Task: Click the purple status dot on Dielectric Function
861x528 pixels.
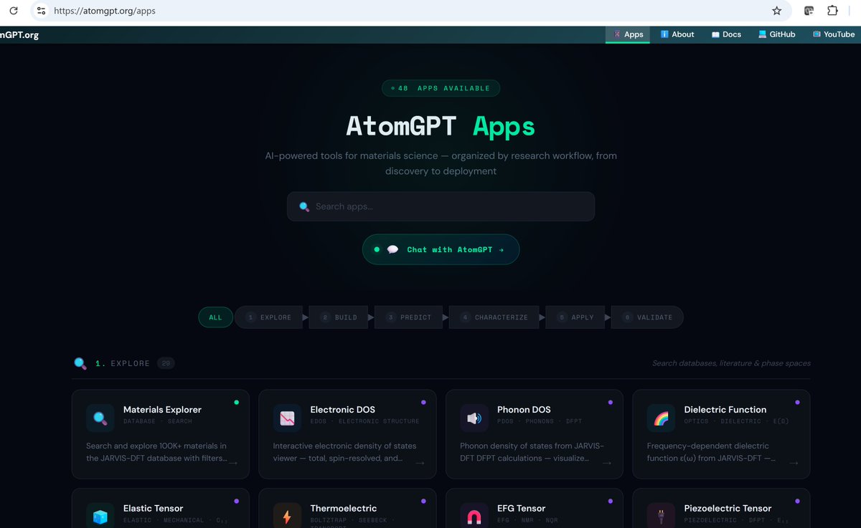Action: [797, 403]
